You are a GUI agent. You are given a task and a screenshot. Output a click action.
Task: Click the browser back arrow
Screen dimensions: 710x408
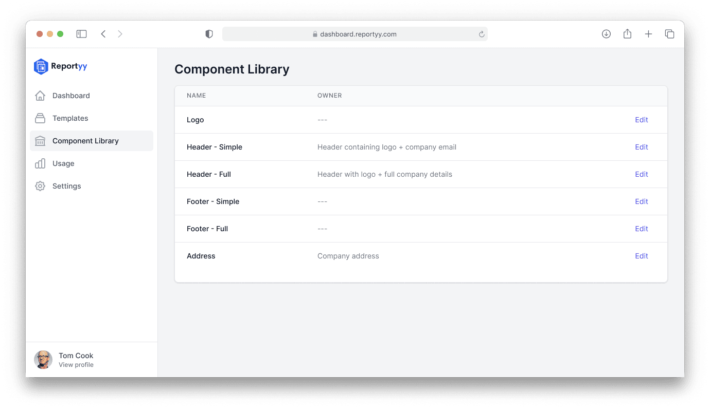[x=103, y=34]
